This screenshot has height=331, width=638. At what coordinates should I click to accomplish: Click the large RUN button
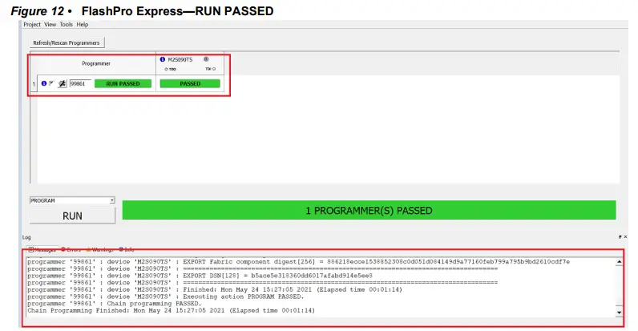pyautogui.click(x=72, y=216)
